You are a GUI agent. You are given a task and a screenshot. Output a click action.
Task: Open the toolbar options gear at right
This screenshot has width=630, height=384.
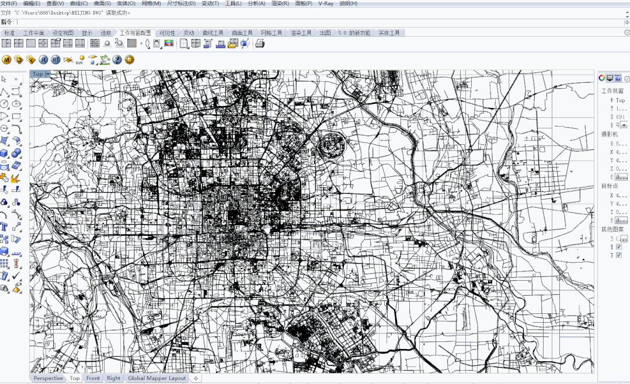[626, 33]
